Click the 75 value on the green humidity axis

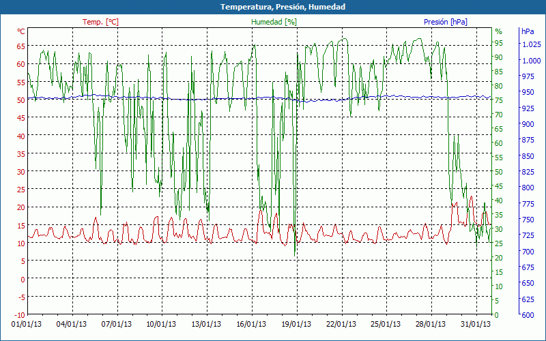[x=499, y=100]
